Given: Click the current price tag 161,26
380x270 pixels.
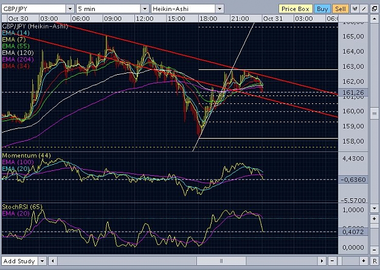Looking at the screenshot, I should click(353, 92).
